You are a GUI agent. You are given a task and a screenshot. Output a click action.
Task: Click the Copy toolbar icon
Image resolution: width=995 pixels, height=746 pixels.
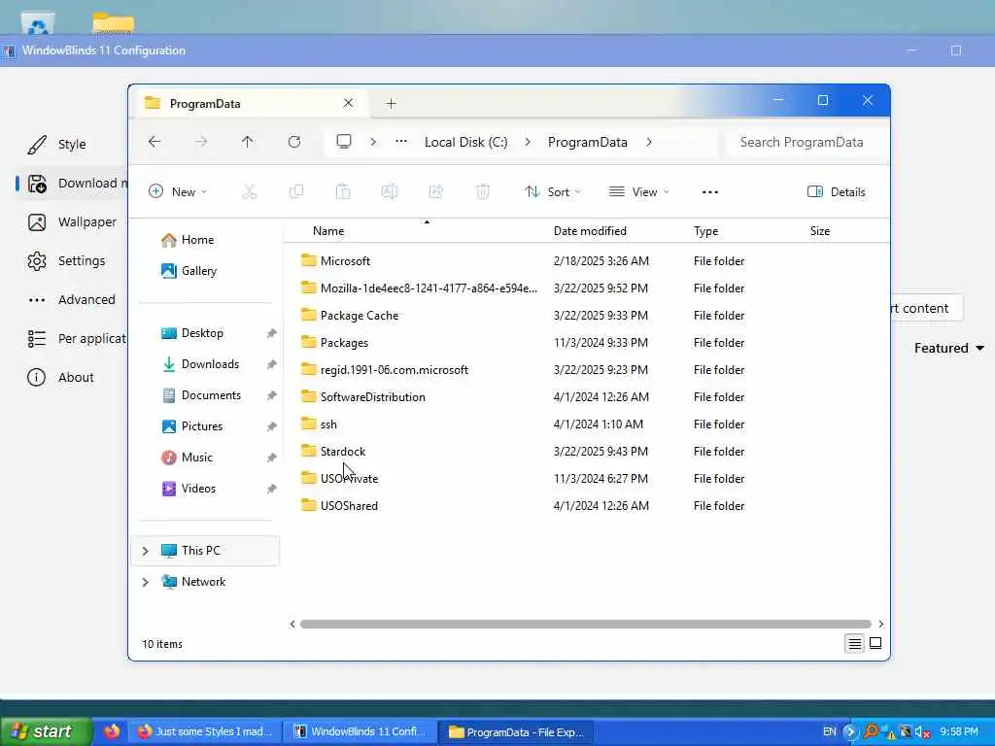coord(296,191)
